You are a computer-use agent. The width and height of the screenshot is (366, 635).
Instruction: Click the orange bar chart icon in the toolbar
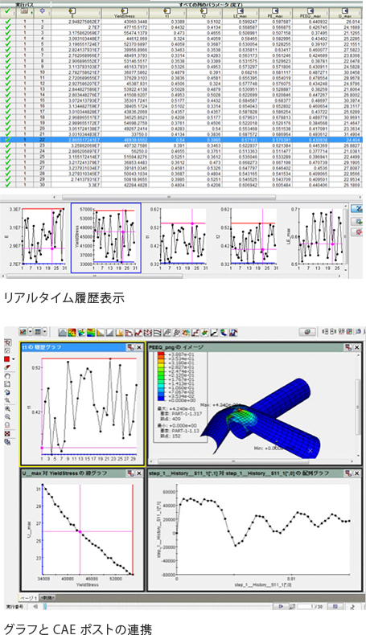(x=119, y=333)
